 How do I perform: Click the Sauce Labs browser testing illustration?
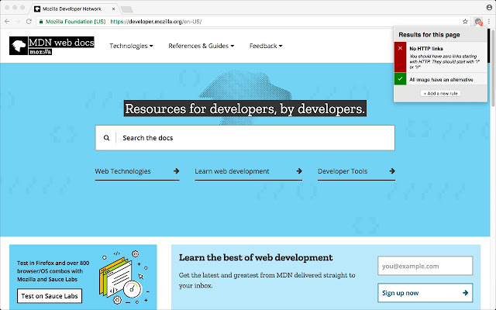coord(124,277)
